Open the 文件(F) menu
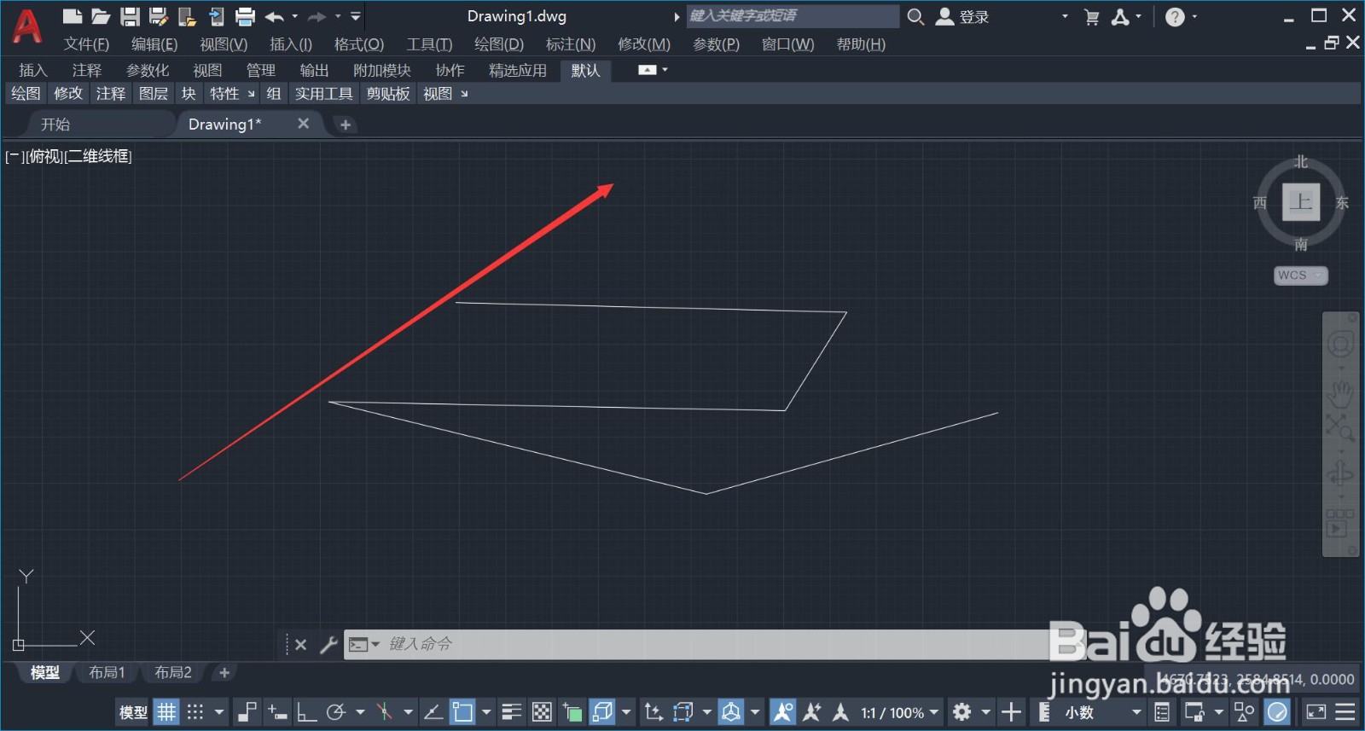Viewport: 1365px width, 731px height. (x=87, y=44)
